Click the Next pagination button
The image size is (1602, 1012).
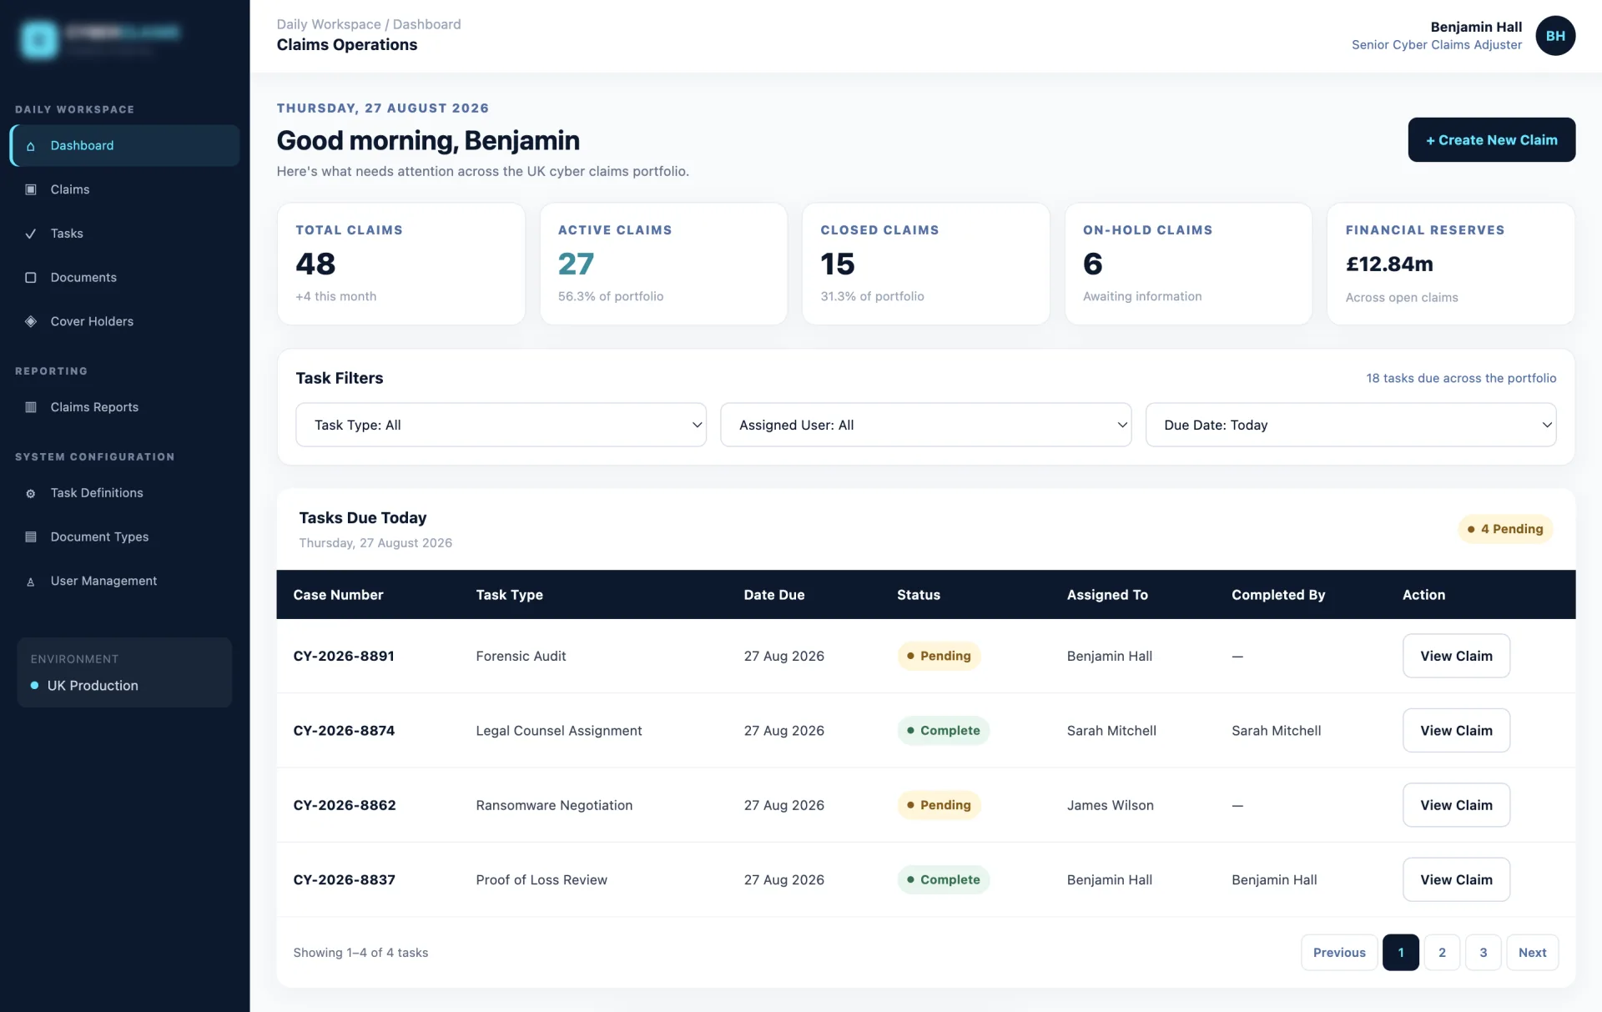pos(1532,952)
